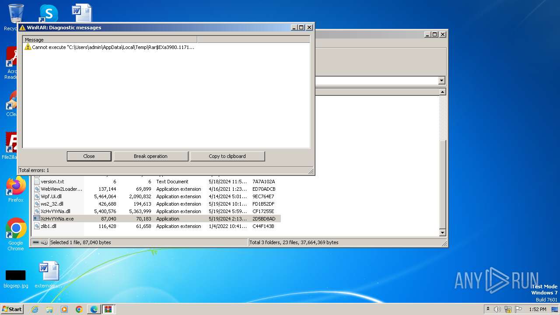Select Wpf.Ui.dll in the file list
The width and height of the screenshot is (560, 315).
pyautogui.click(x=157, y=196)
